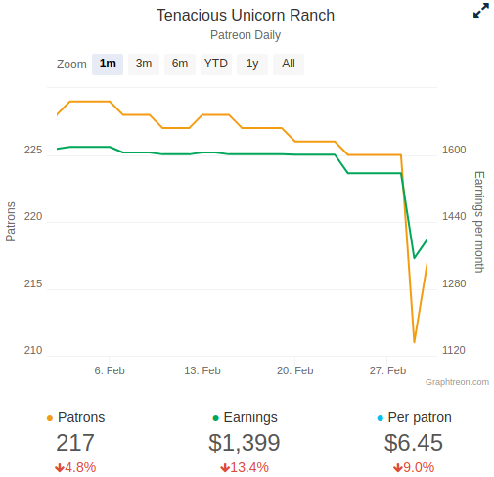The width and height of the screenshot is (494, 477).
Task: Click the red down arrow beside 13.4%
Action: (225, 468)
